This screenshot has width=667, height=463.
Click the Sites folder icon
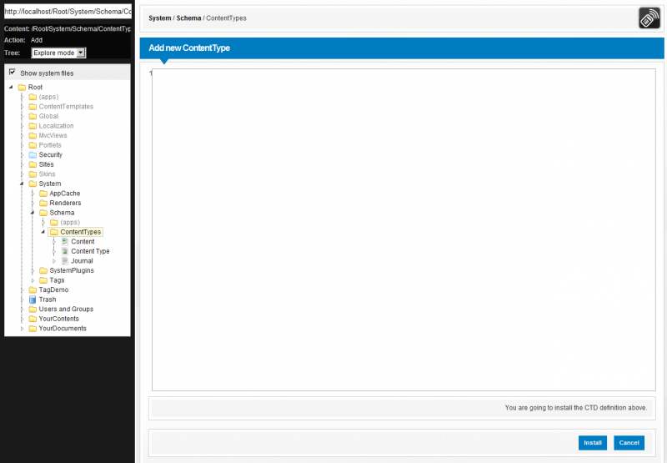[x=33, y=164]
